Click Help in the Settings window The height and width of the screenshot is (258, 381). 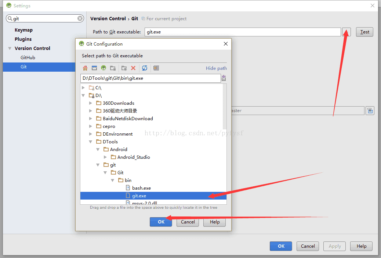(361, 246)
